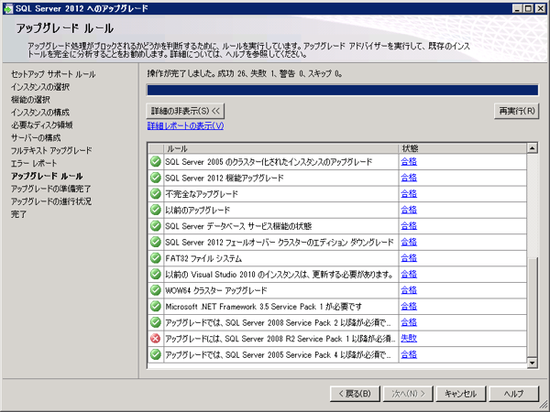Click green check icon beside 不完全なアップグレード

(156, 194)
